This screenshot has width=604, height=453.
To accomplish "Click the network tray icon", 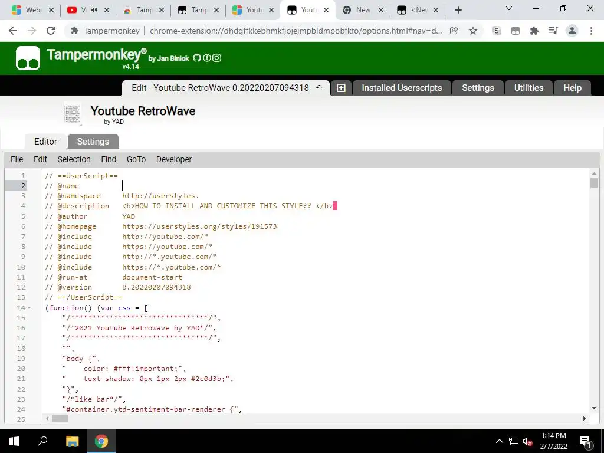I will [x=514, y=441].
